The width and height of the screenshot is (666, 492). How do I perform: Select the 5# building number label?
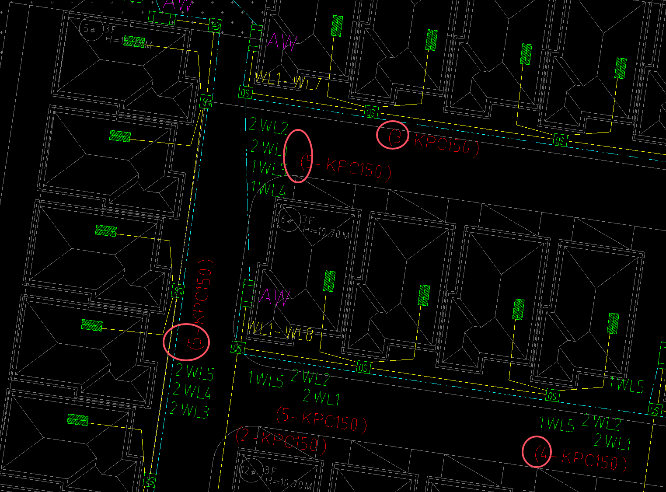point(91,29)
